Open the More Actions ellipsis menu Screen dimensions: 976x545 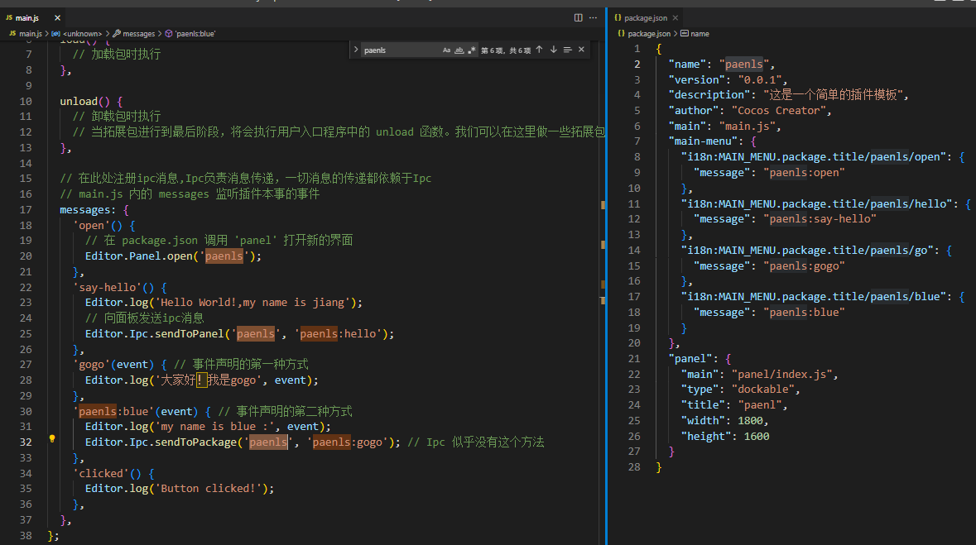594,17
